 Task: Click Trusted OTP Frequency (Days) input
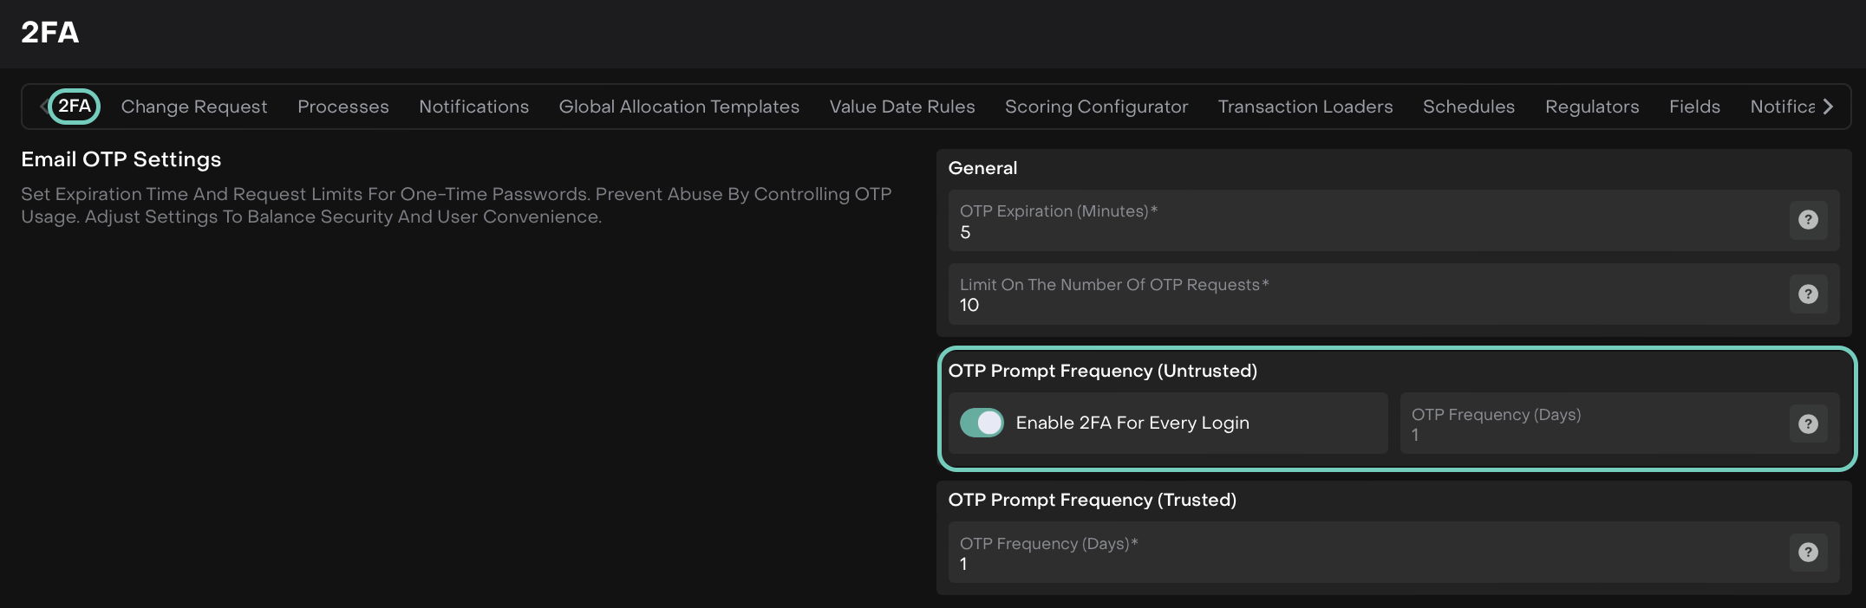point(1361,564)
